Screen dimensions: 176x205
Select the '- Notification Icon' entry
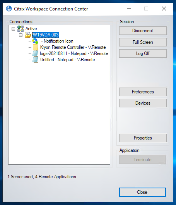[57, 41]
